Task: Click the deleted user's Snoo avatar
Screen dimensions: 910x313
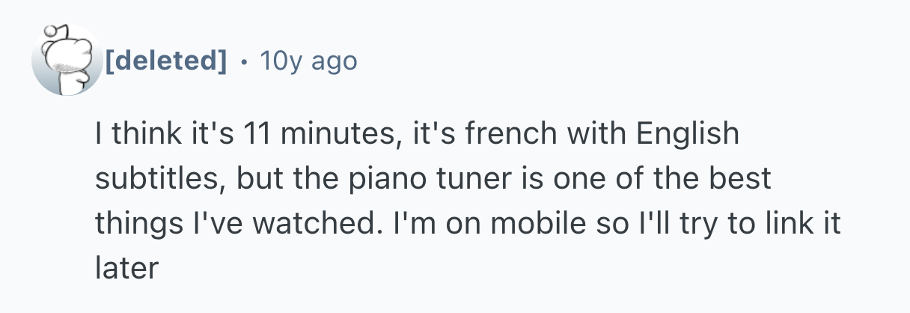Action: (66, 60)
